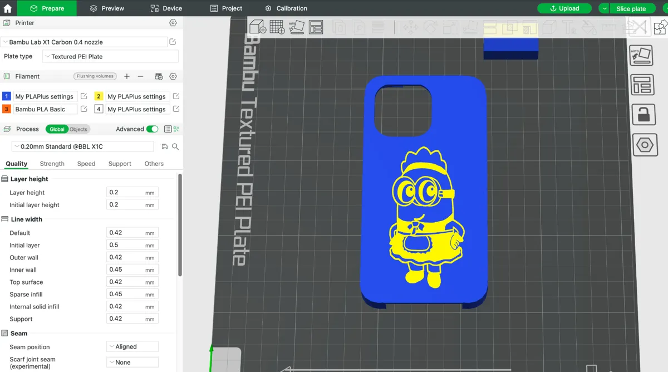Open the Plate type dropdown
The width and height of the screenshot is (668, 372).
110,56
